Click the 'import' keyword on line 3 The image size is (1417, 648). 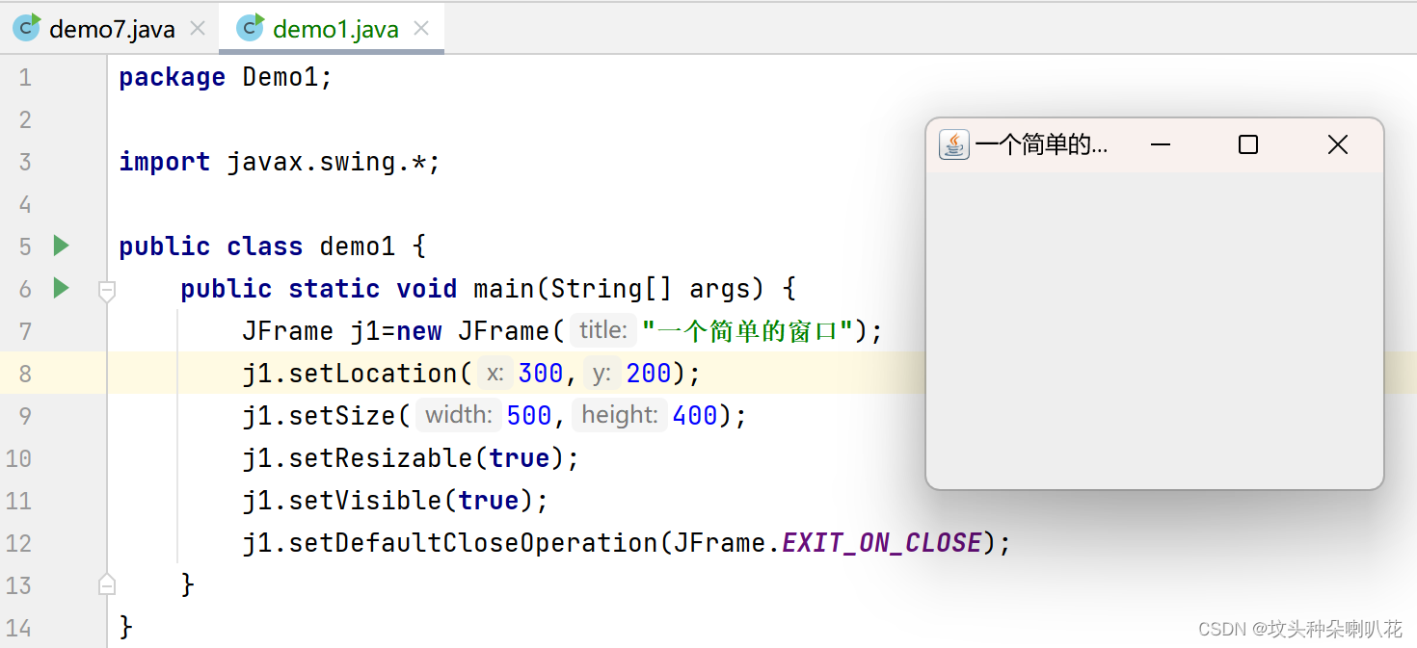tap(165, 162)
